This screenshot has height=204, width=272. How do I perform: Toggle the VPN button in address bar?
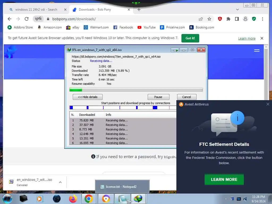tap(38, 19)
